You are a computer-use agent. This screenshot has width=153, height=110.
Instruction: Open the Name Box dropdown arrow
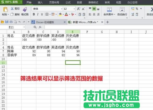tap(24, 27)
